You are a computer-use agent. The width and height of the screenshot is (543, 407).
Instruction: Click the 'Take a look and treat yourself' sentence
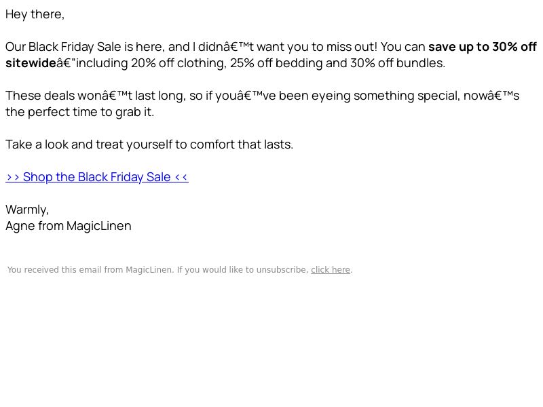pos(89,144)
